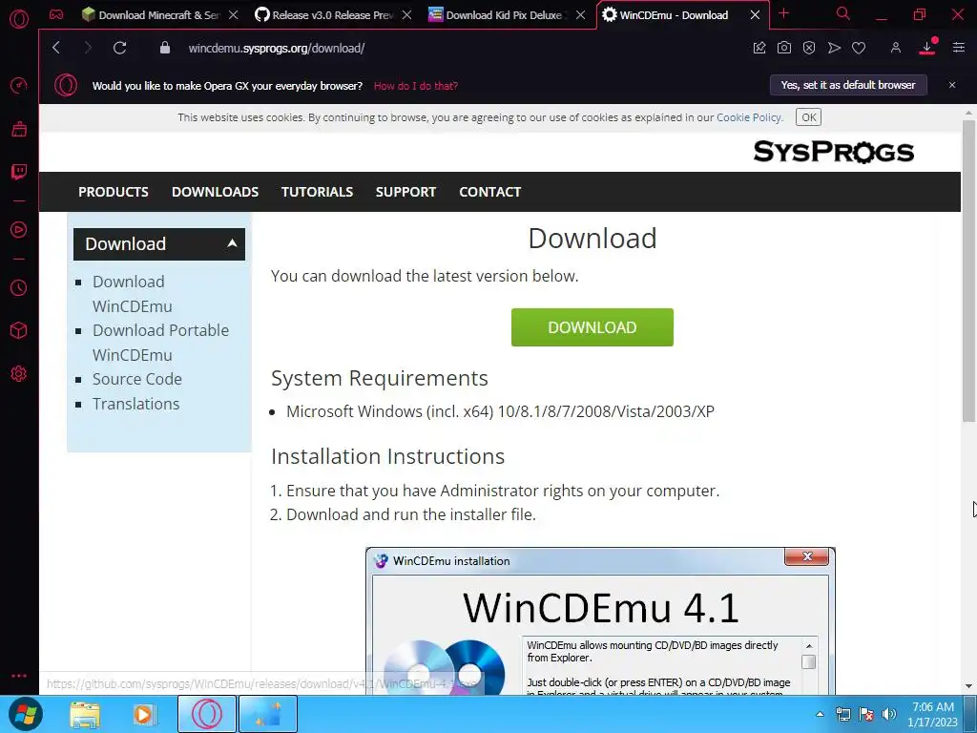Open Windows Media Player taskbar icon
This screenshot has height=733, width=977.
[x=143, y=714]
